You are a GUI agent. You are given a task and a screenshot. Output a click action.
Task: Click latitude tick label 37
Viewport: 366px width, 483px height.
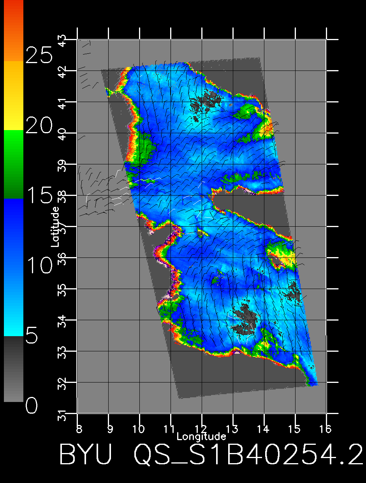tap(62, 228)
